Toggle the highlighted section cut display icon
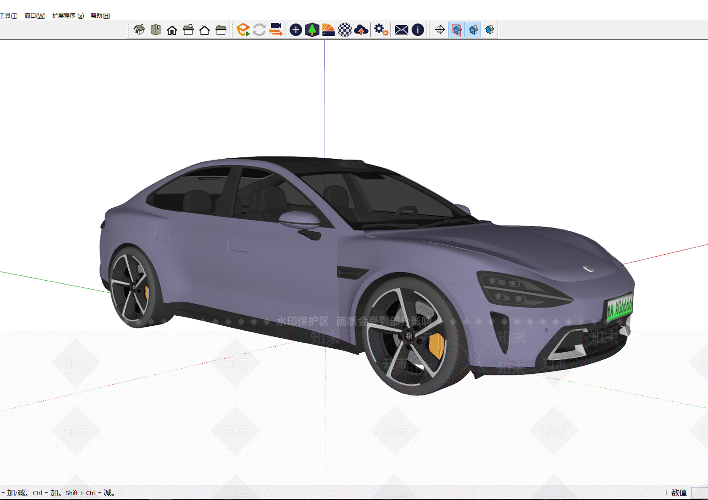The height and width of the screenshot is (500, 708). pyautogui.click(x=473, y=30)
